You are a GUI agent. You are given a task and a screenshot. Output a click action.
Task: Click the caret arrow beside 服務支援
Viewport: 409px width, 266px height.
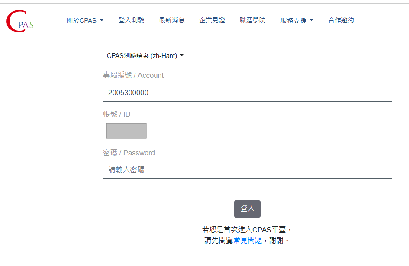tap(312, 20)
